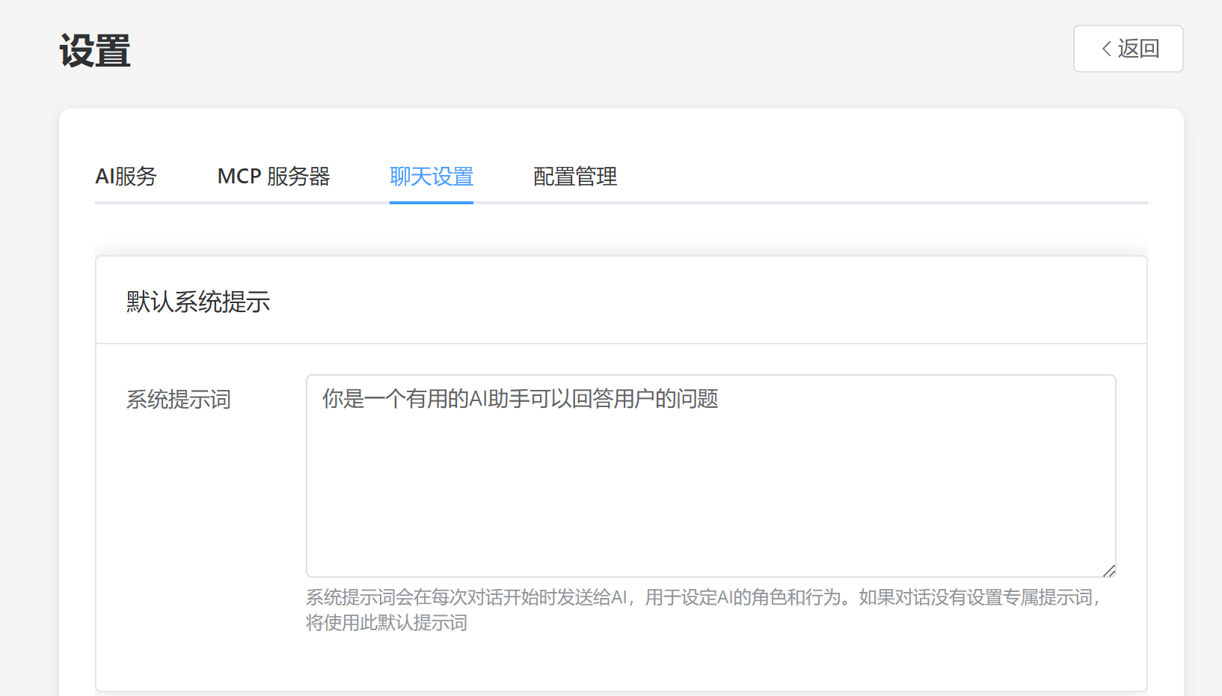Click the blue underline of the active tab
Screen dimensions: 1222x696
(x=432, y=201)
